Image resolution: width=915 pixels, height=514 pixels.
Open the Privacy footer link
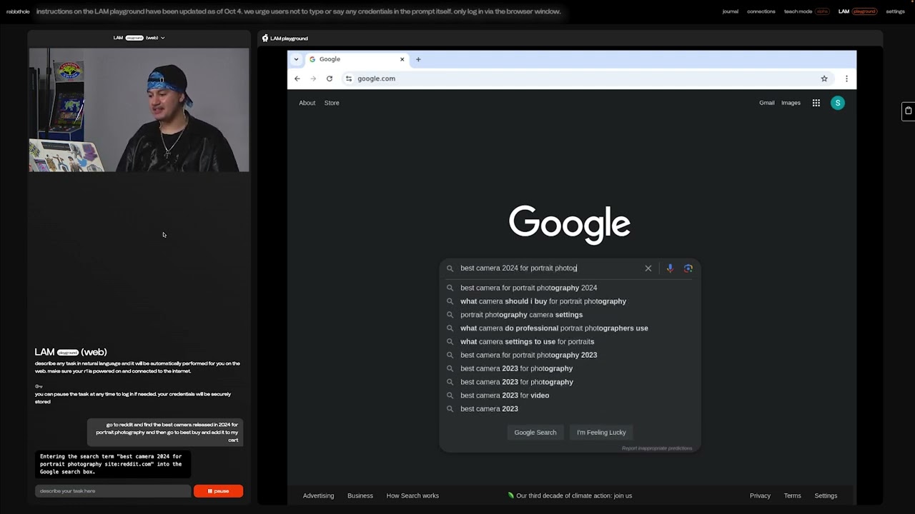(760, 495)
